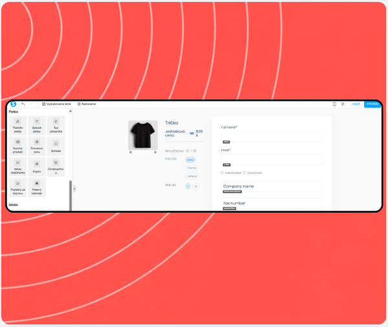The width and height of the screenshot is (388, 327).
Task: Click the mobile device preview icon
Action: (334, 104)
